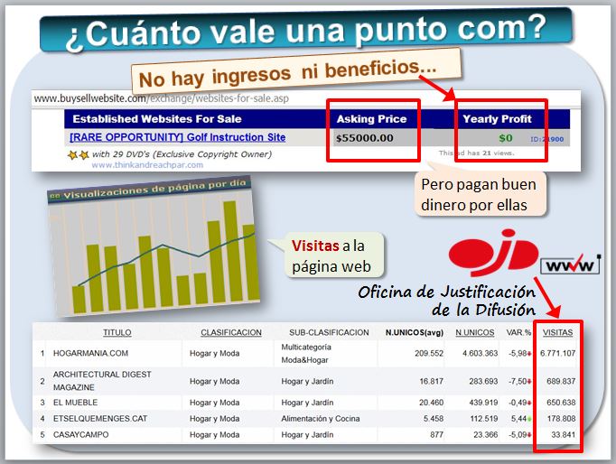Click Oficina de Justificación de la Difusión caption

(x=446, y=301)
